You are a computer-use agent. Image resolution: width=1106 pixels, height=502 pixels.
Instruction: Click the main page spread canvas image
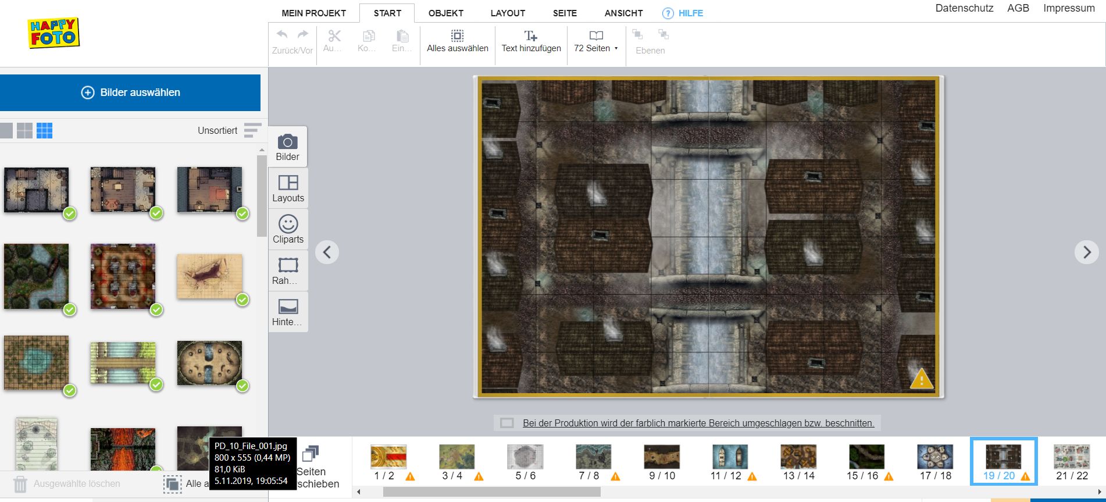708,237
